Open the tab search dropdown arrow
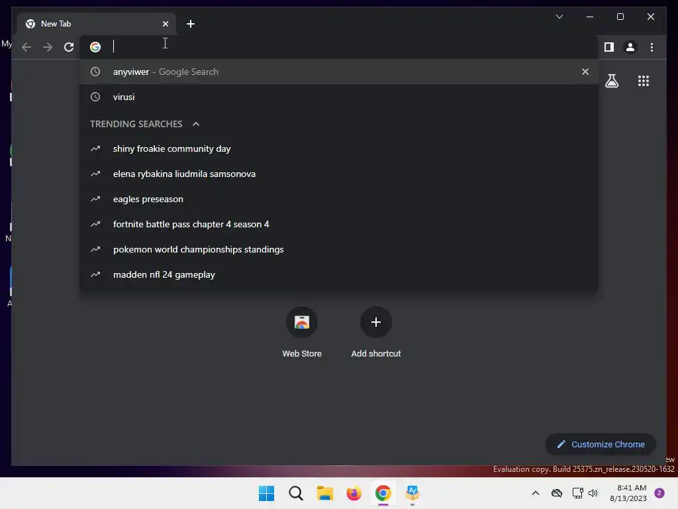Image resolution: width=678 pixels, height=509 pixels. 559,17
